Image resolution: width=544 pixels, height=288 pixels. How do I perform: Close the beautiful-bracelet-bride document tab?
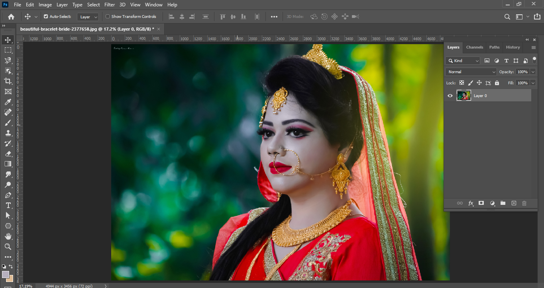[x=159, y=29]
